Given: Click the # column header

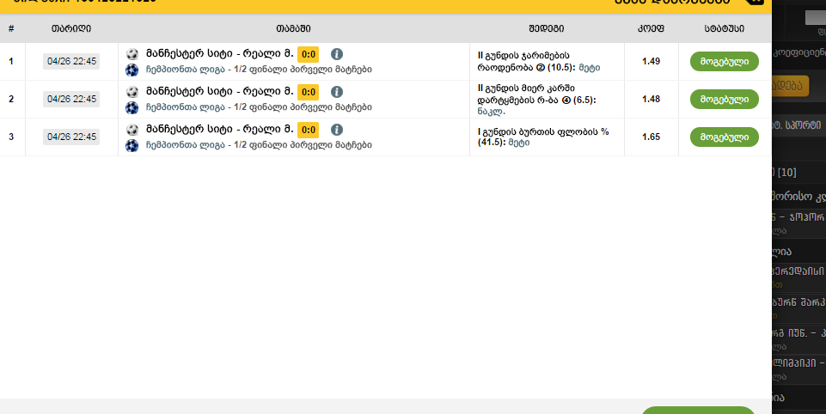Looking at the screenshot, I should tap(11, 28).
